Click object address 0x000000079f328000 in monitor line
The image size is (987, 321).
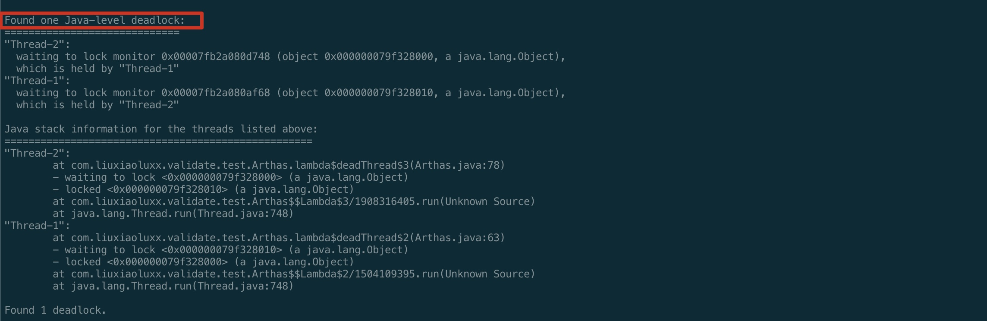click(x=379, y=57)
